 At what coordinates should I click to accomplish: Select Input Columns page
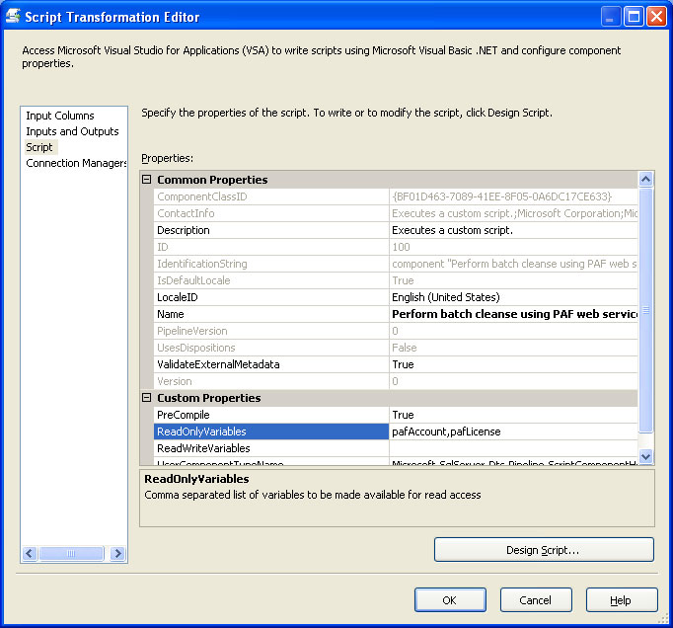click(x=60, y=116)
